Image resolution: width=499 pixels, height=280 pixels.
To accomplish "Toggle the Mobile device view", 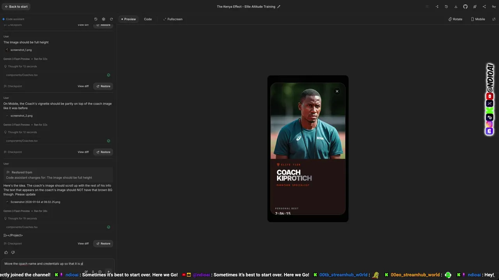I will (478, 19).
